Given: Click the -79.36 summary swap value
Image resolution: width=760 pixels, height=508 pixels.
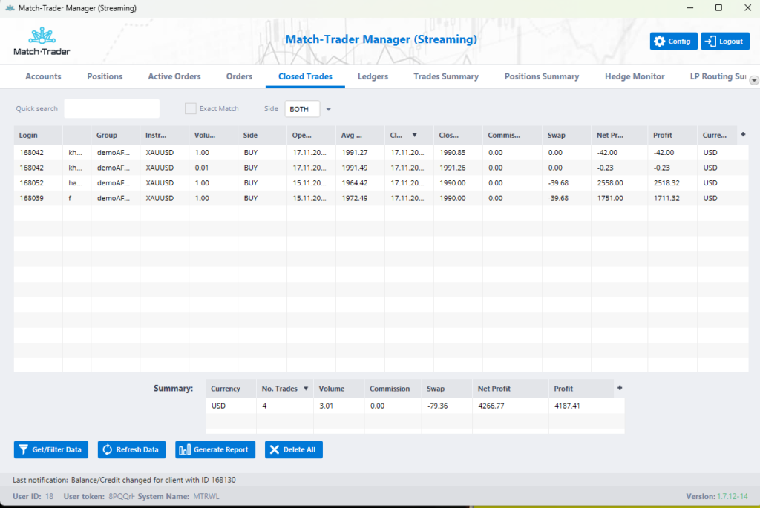Looking at the screenshot, I should (x=437, y=406).
